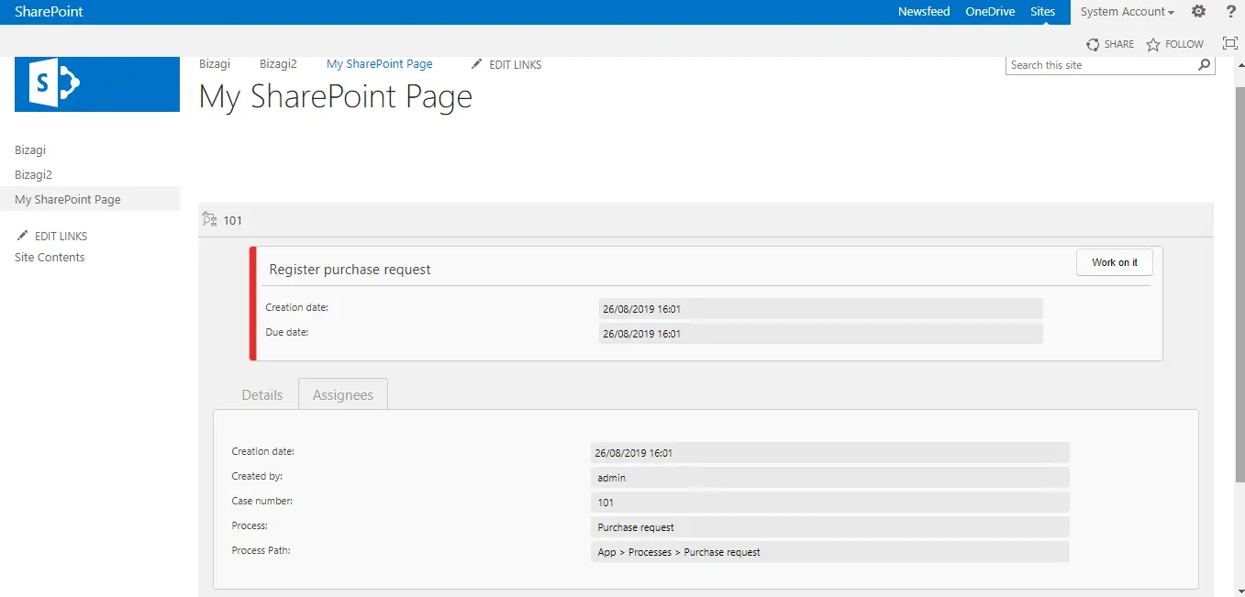
Task: Click Register purchase request title
Action: (350, 270)
